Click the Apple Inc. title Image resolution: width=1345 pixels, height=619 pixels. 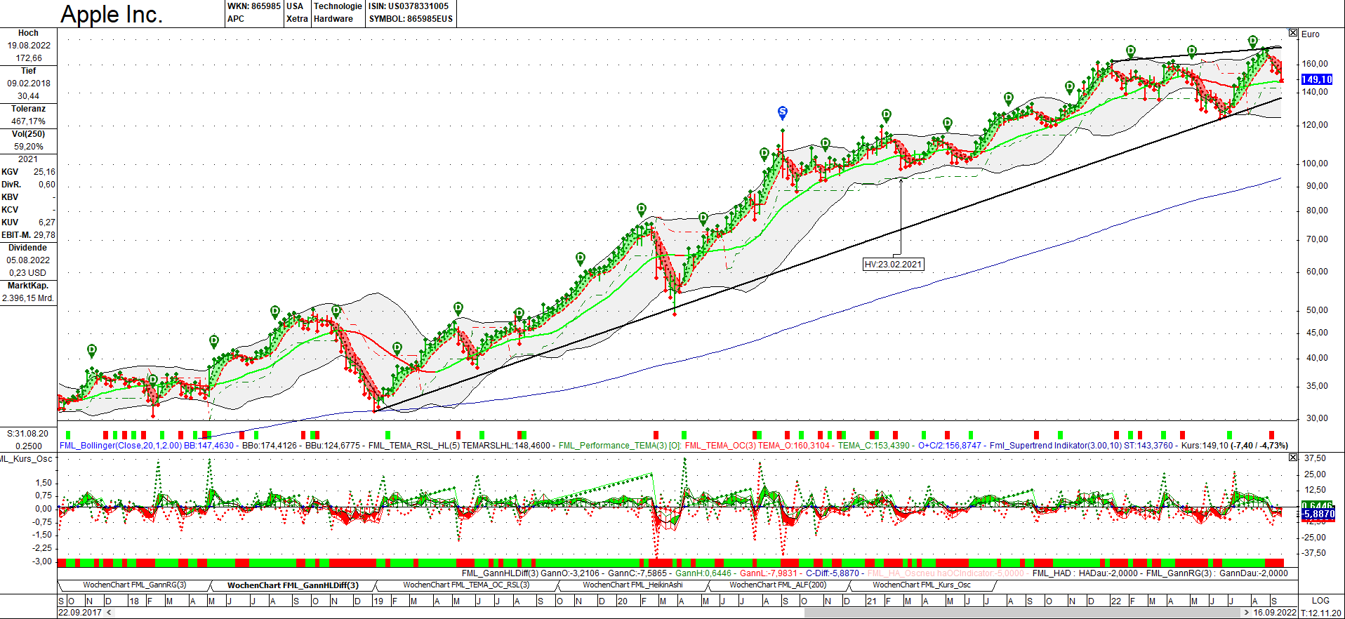click(x=112, y=14)
